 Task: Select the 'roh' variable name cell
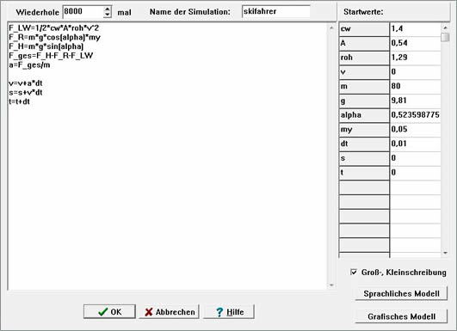364,58
